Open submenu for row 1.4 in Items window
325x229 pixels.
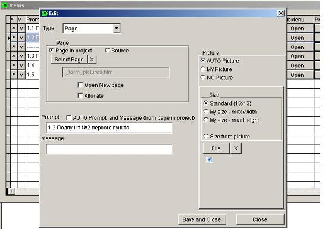(x=300, y=66)
